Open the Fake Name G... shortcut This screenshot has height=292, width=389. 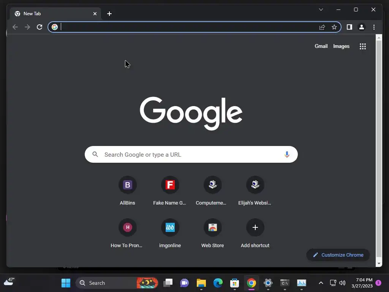click(170, 191)
